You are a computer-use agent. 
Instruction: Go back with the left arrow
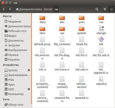[x=4, y=9]
